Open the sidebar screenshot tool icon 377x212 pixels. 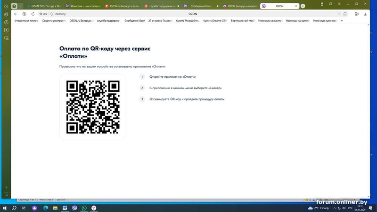[x=7, y=38]
